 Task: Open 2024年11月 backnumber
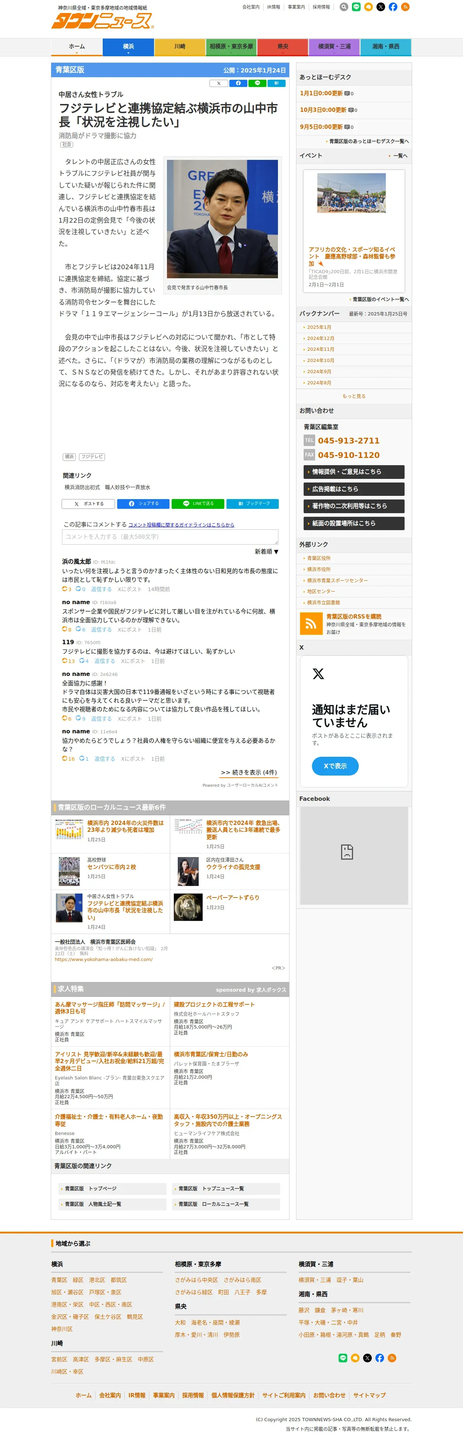pos(321,349)
